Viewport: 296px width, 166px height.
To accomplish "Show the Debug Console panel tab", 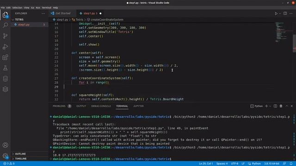I will coord(101,106).
